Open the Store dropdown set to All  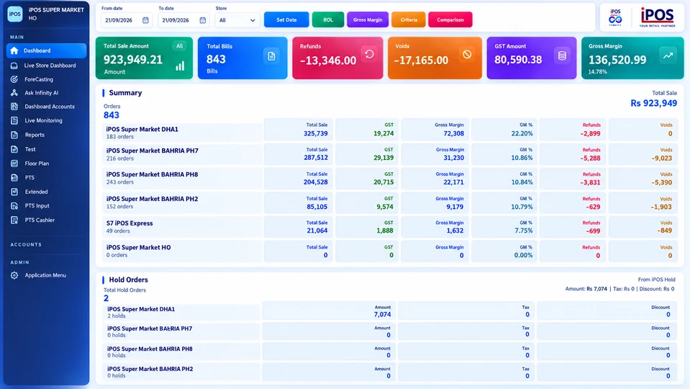click(x=237, y=20)
